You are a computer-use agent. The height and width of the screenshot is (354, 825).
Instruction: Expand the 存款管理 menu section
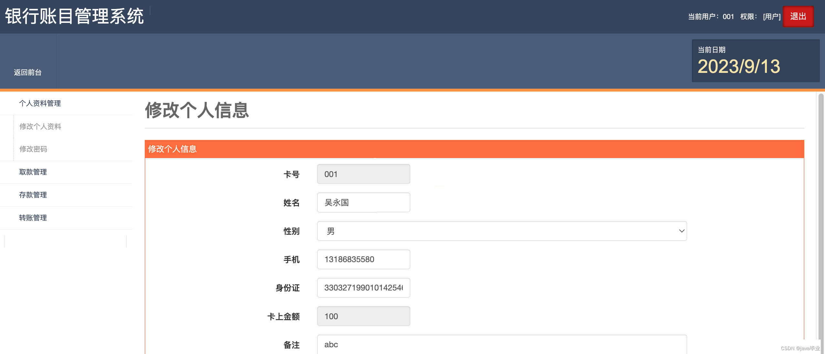[x=33, y=195]
